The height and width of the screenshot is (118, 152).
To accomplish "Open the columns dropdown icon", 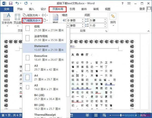I will 45,20.
